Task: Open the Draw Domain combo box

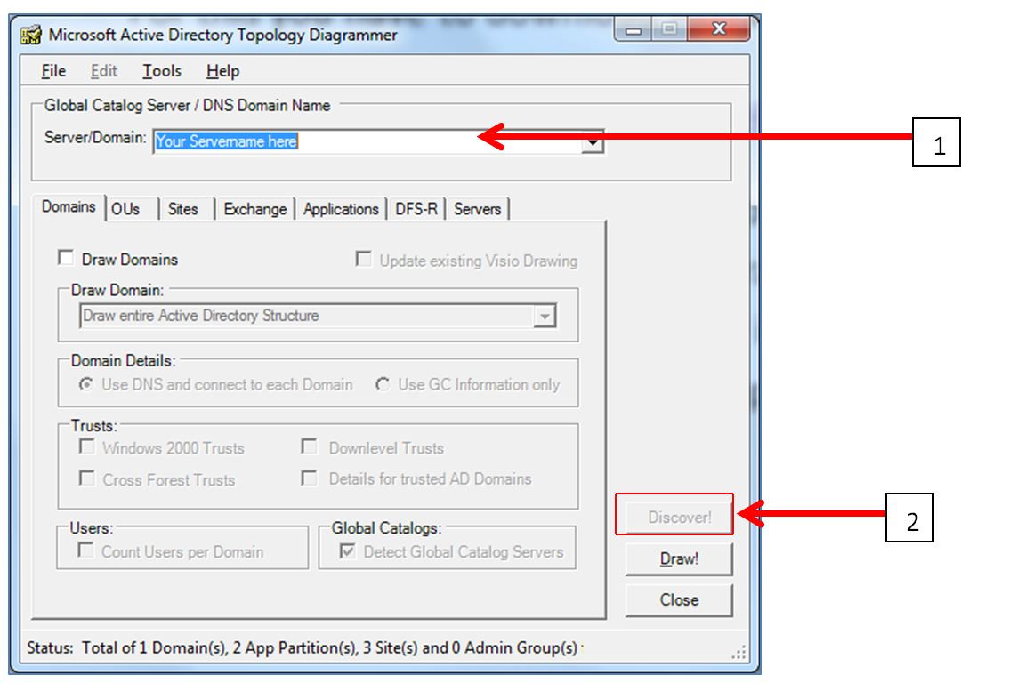Action: pyautogui.click(x=318, y=316)
